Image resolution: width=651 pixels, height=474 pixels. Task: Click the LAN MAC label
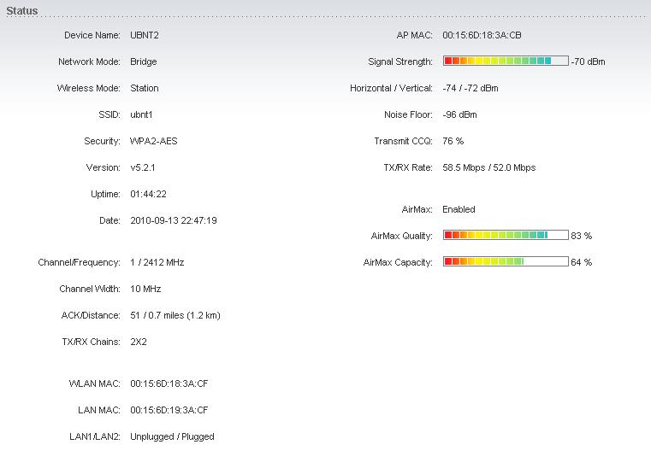pyautogui.click(x=99, y=411)
